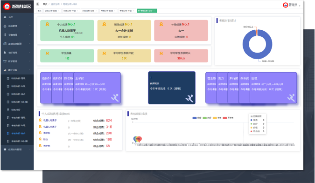Click the 设备管理 list icon
315x183 pixels.
(x=5, y=35)
